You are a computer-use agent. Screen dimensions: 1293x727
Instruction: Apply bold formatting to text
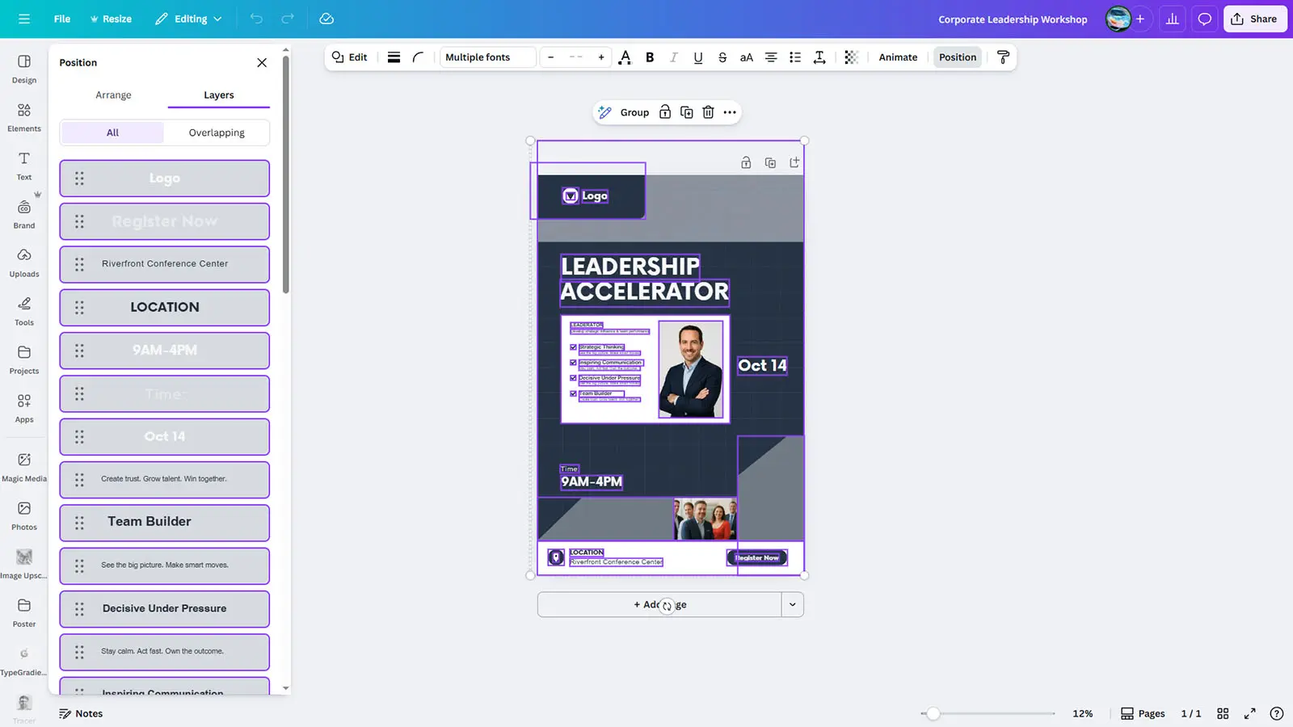tap(650, 57)
